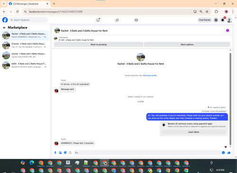Click the Learn More scam warning button
The width and height of the screenshot is (237, 173).
click(x=194, y=132)
